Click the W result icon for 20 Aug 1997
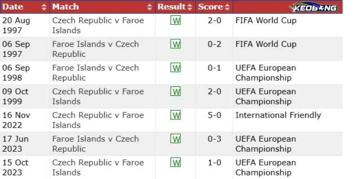 coord(175,20)
